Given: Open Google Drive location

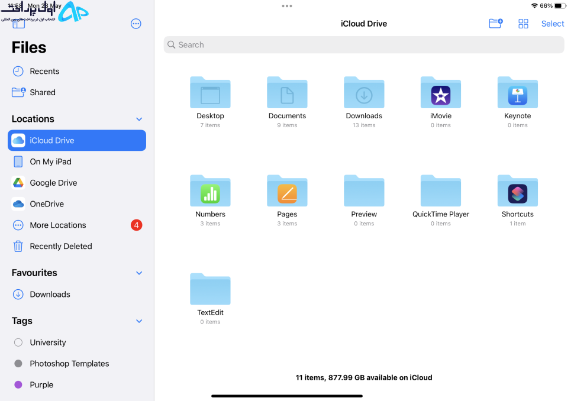Looking at the screenshot, I should coord(77,183).
